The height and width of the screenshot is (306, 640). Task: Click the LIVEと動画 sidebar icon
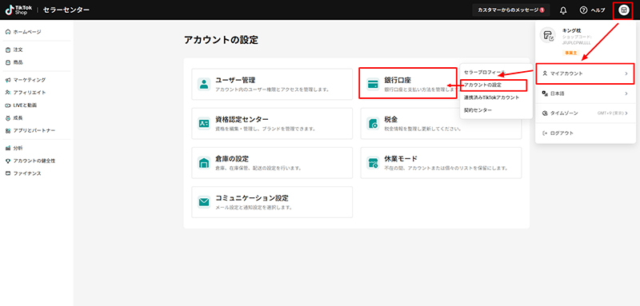point(8,105)
